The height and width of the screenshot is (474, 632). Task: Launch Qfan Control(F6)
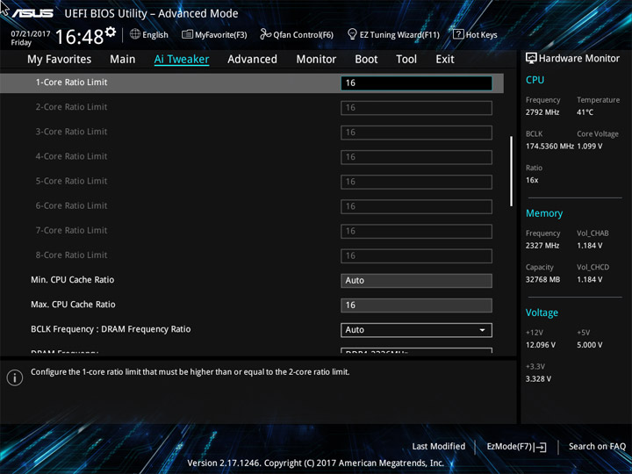[297, 34]
